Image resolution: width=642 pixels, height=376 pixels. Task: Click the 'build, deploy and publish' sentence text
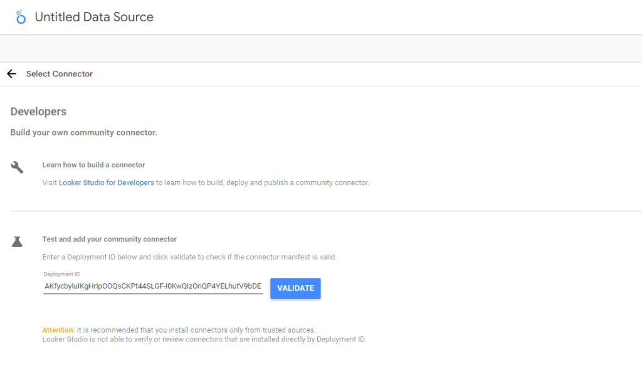click(x=263, y=183)
